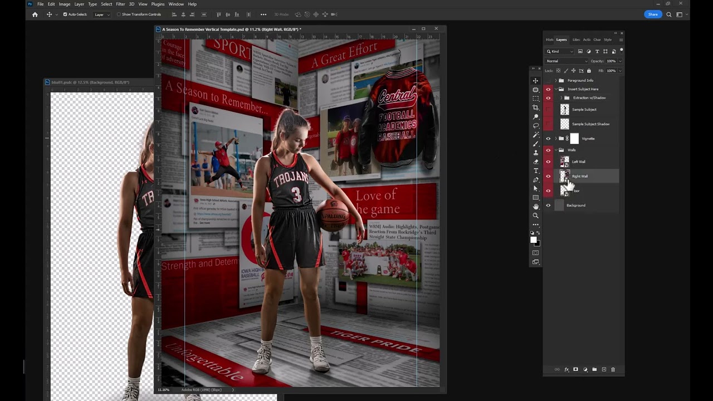The height and width of the screenshot is (401, 713).
Task: Select the Brush tool
Action: [535, 144]
